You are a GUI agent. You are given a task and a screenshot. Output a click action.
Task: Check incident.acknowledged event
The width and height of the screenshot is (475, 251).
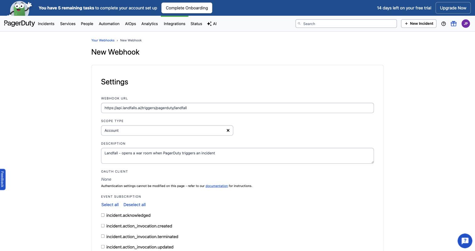(x=103, y=215)
